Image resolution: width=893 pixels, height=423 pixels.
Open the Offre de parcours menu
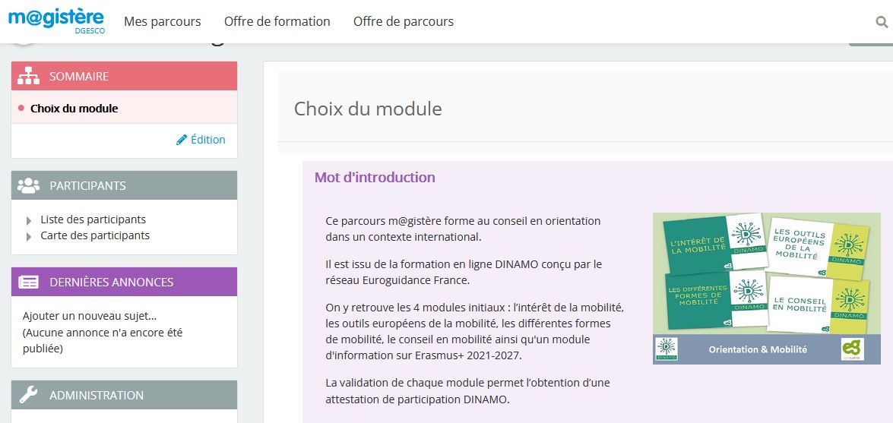pyautogui.click(x=404, y=21)
